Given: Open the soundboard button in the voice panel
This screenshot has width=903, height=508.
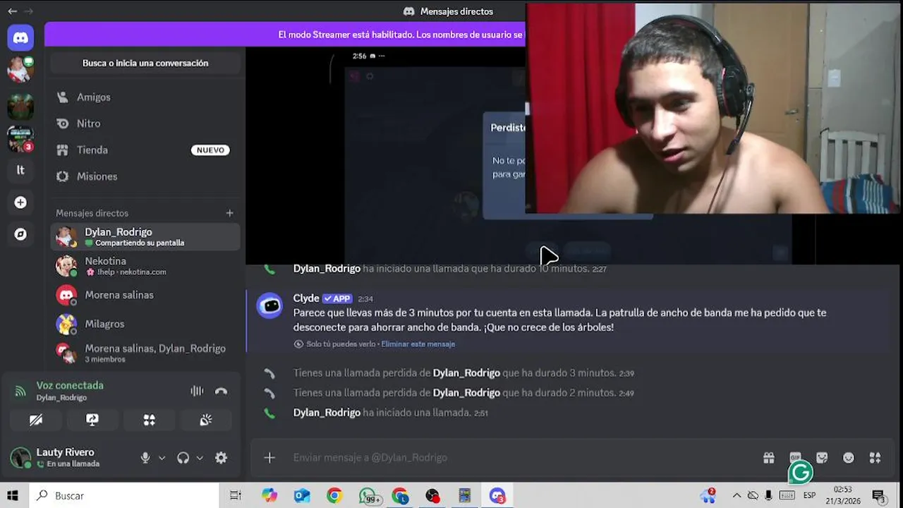Looking at the screenshot, I should 206,420.
